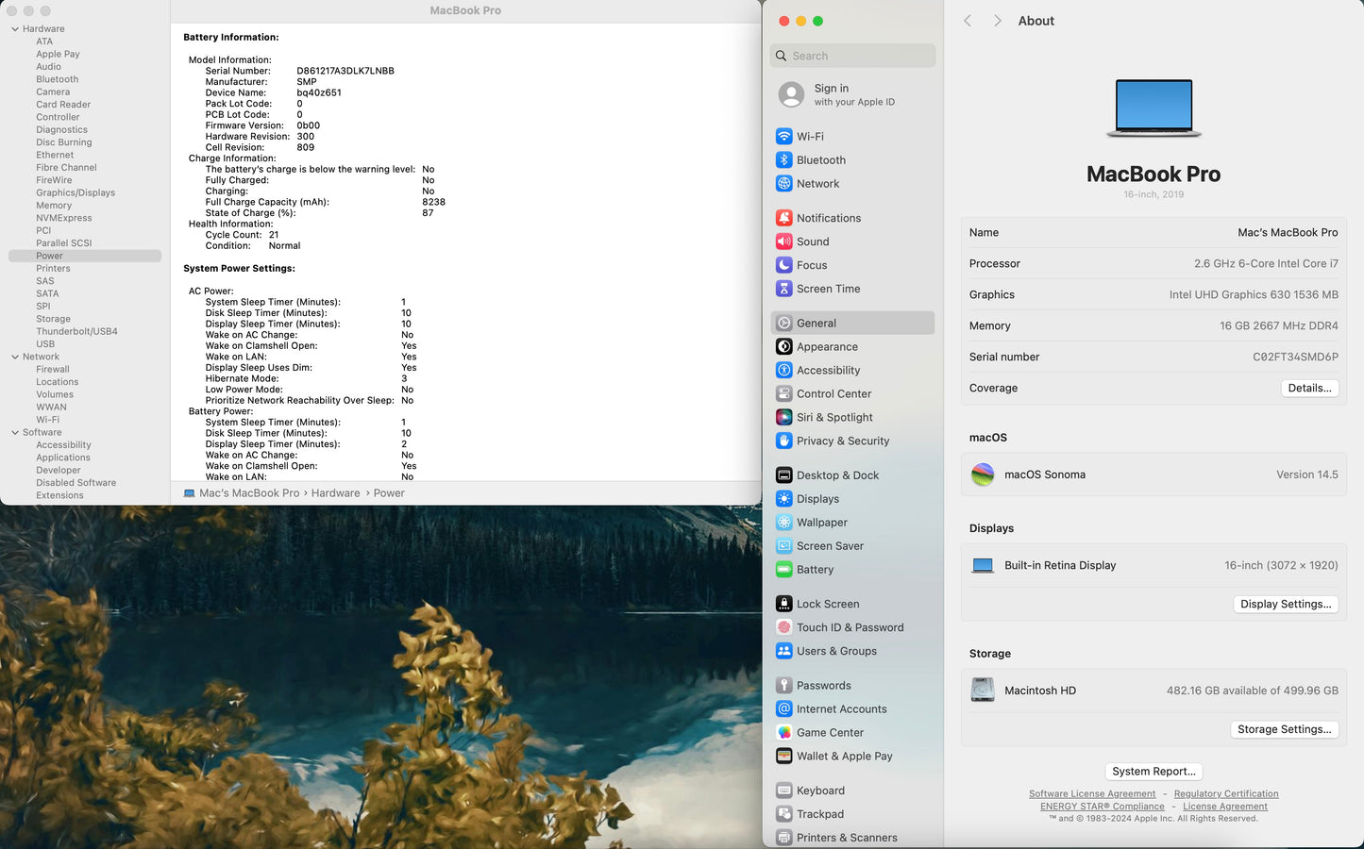Open the Appearance settings pane

pos(827,347)
